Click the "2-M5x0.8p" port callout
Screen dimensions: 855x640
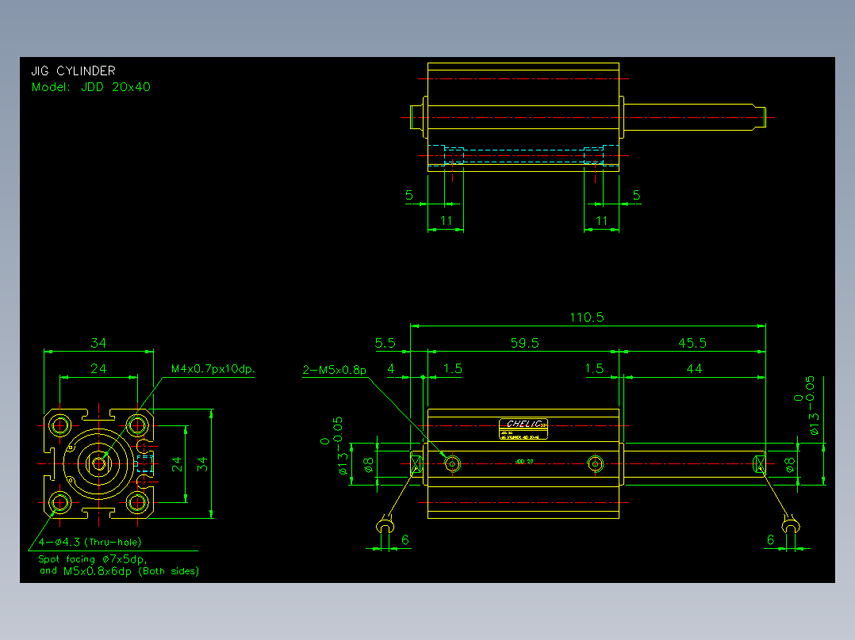click(x=334, y=371)
